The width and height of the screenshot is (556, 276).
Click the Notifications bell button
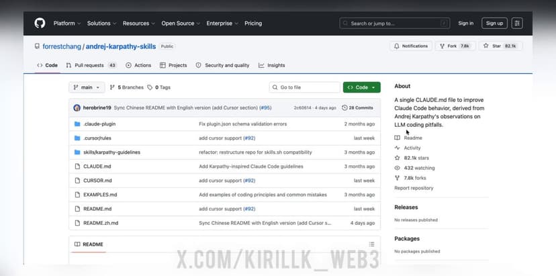[411, 46]
